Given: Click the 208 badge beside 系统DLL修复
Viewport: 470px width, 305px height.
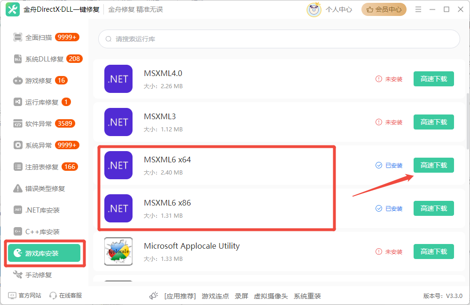Looking at the screenshot, I should [x=74, y=59].
